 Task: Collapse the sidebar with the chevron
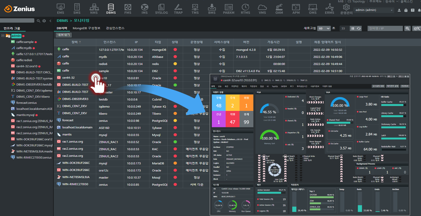point(50,21)
